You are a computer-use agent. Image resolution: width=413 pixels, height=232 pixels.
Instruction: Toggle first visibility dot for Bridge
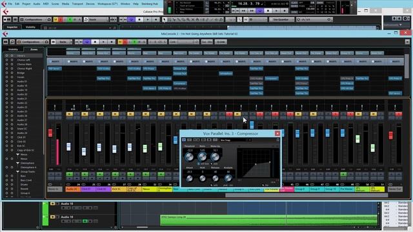7,73
